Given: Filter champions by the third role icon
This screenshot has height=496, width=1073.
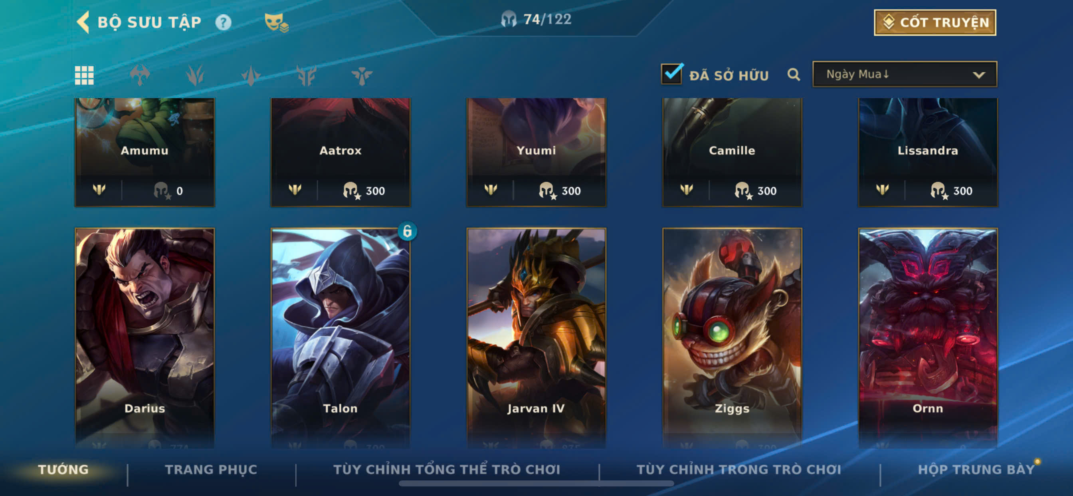Looking at the screenshot, I should pos(251,75).
